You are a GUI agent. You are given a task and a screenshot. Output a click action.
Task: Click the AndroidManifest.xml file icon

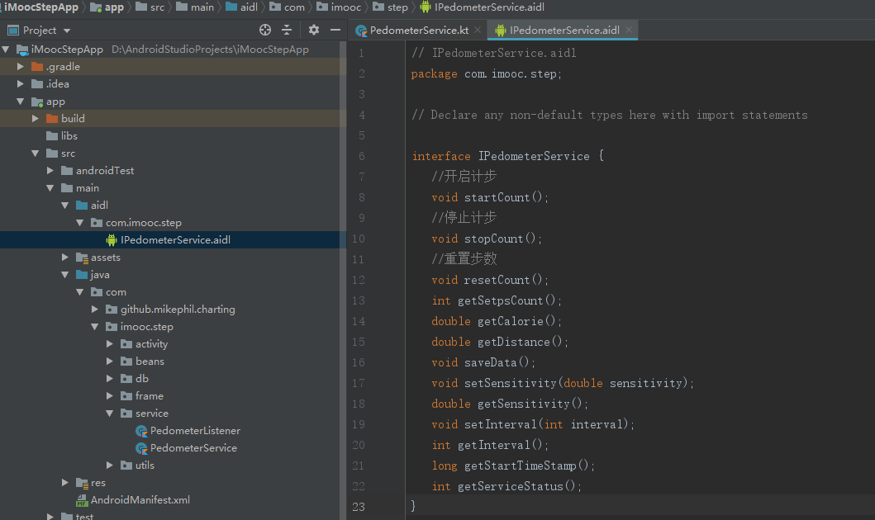pos(80,499)
